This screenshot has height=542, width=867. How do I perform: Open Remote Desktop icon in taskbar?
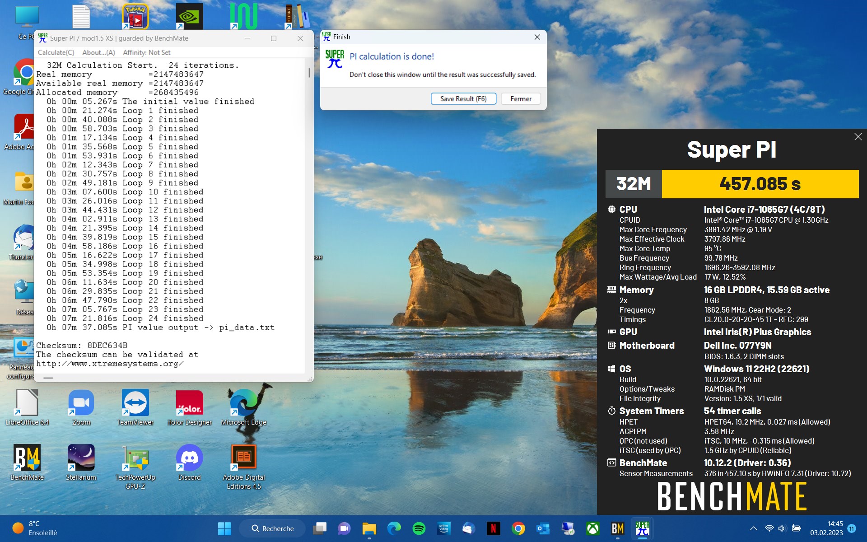point(568,528)
